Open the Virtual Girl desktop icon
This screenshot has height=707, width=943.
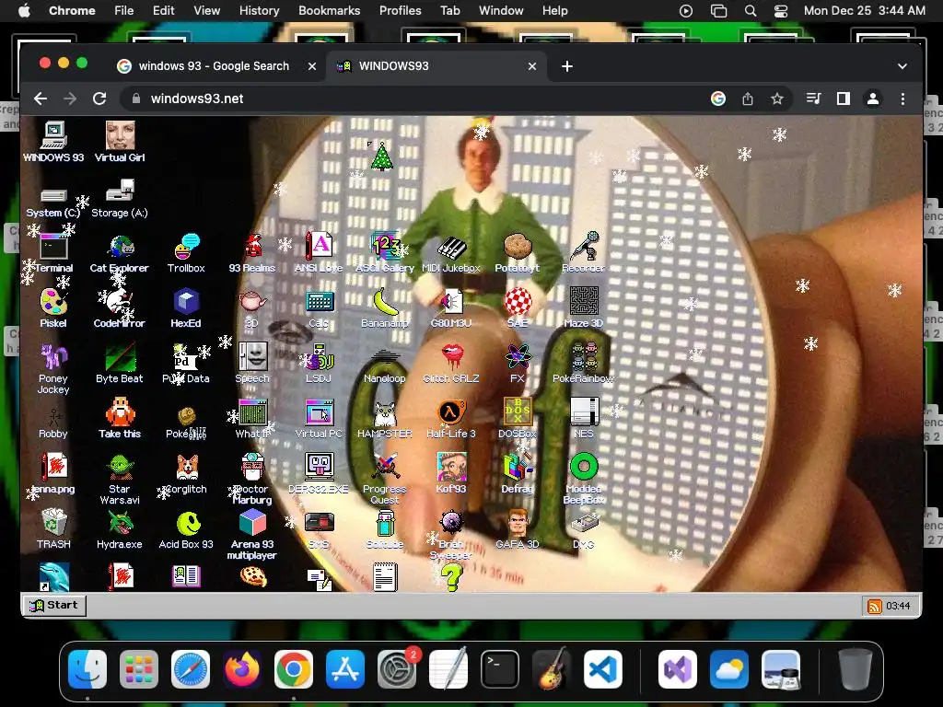[120, 141]
